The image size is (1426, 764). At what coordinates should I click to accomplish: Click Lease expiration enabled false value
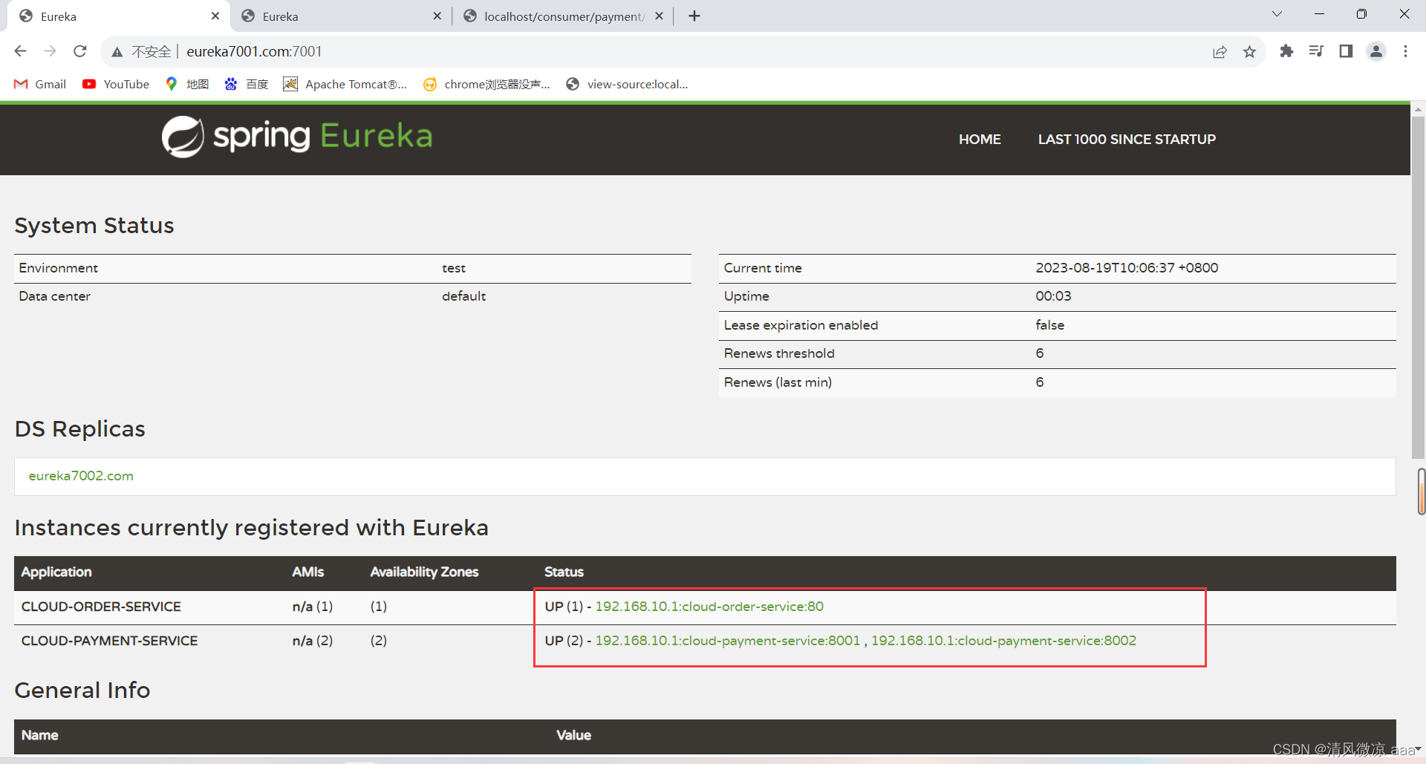coord(1049,325)
